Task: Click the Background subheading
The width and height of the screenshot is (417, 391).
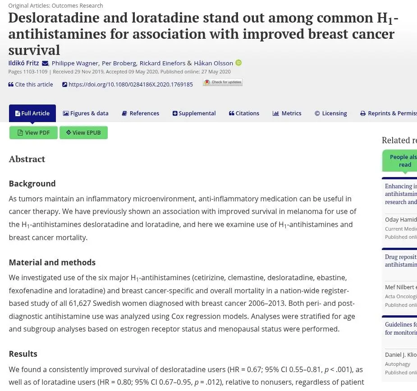Action: point(32,184)
